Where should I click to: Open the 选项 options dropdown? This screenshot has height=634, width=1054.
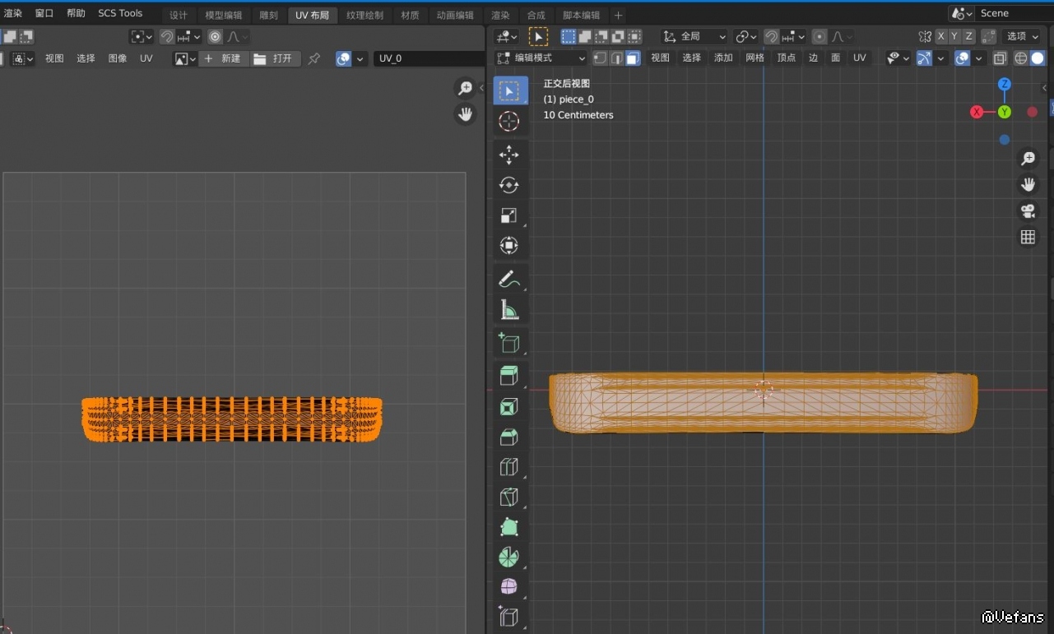1022,36
